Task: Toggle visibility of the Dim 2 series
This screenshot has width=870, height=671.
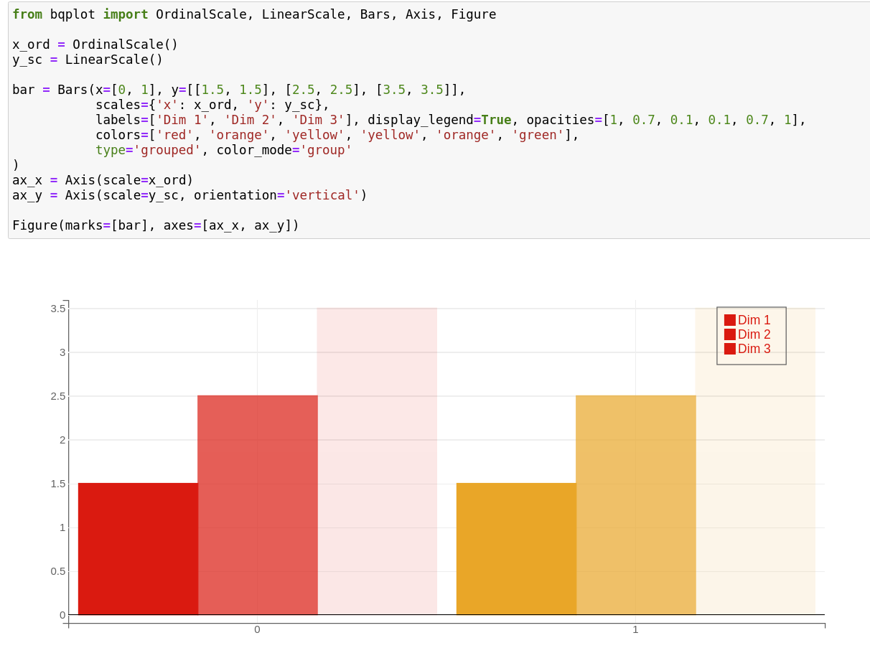Action: point(747,334)
